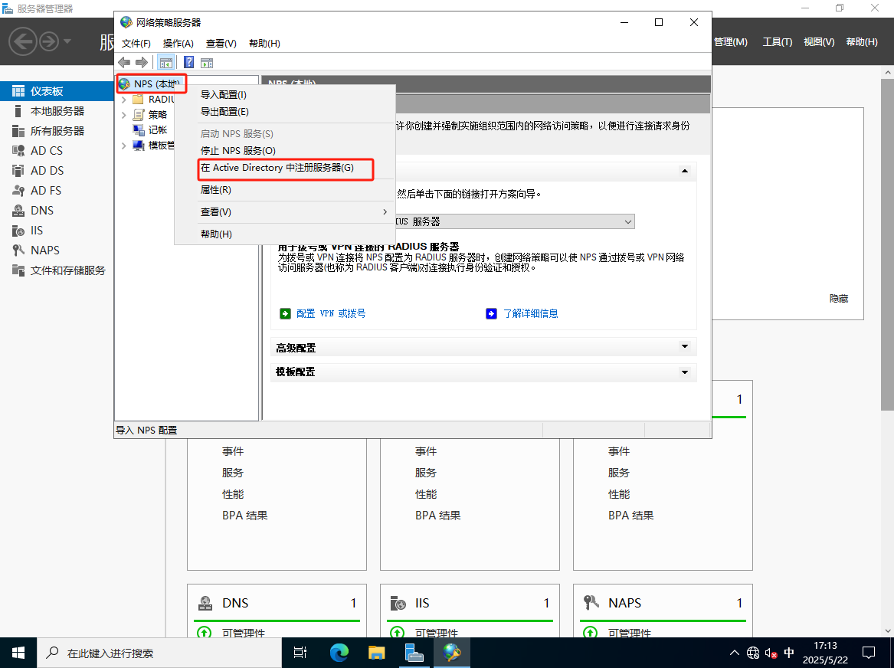Open 帮助(H) menu in NPS menu bar
The image size is (894, 668).
click(x=264, y=44)
